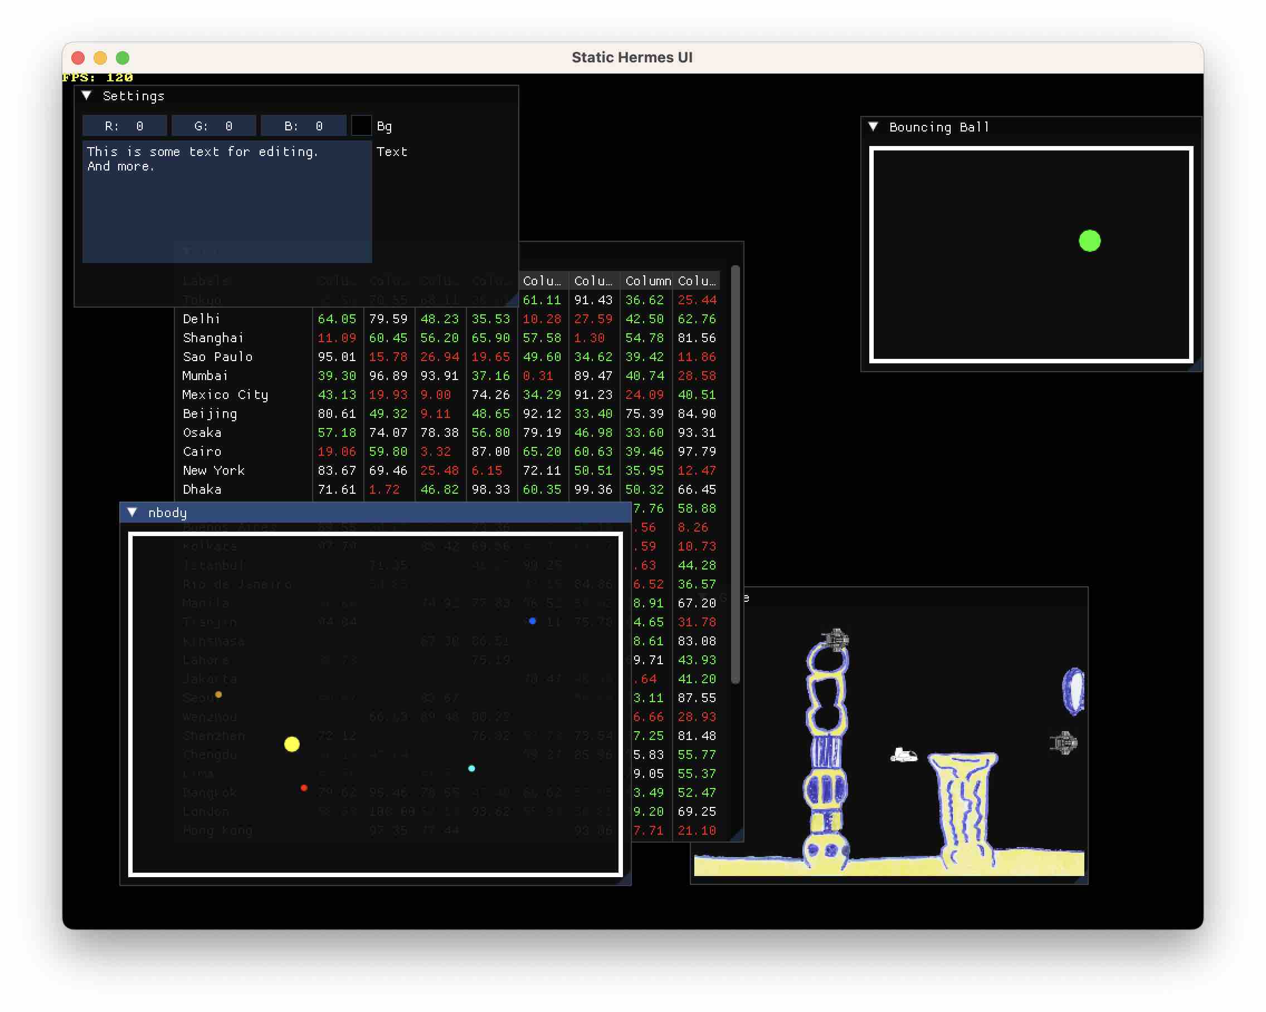1266x1012 pixels.
Task: Click the B color value field
Action: [x=303, y=126]
